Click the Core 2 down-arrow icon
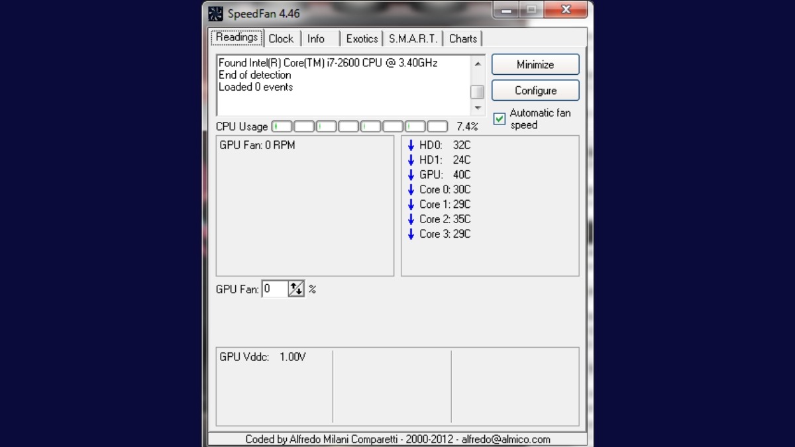795x447 pixels. tap(411, 219)
